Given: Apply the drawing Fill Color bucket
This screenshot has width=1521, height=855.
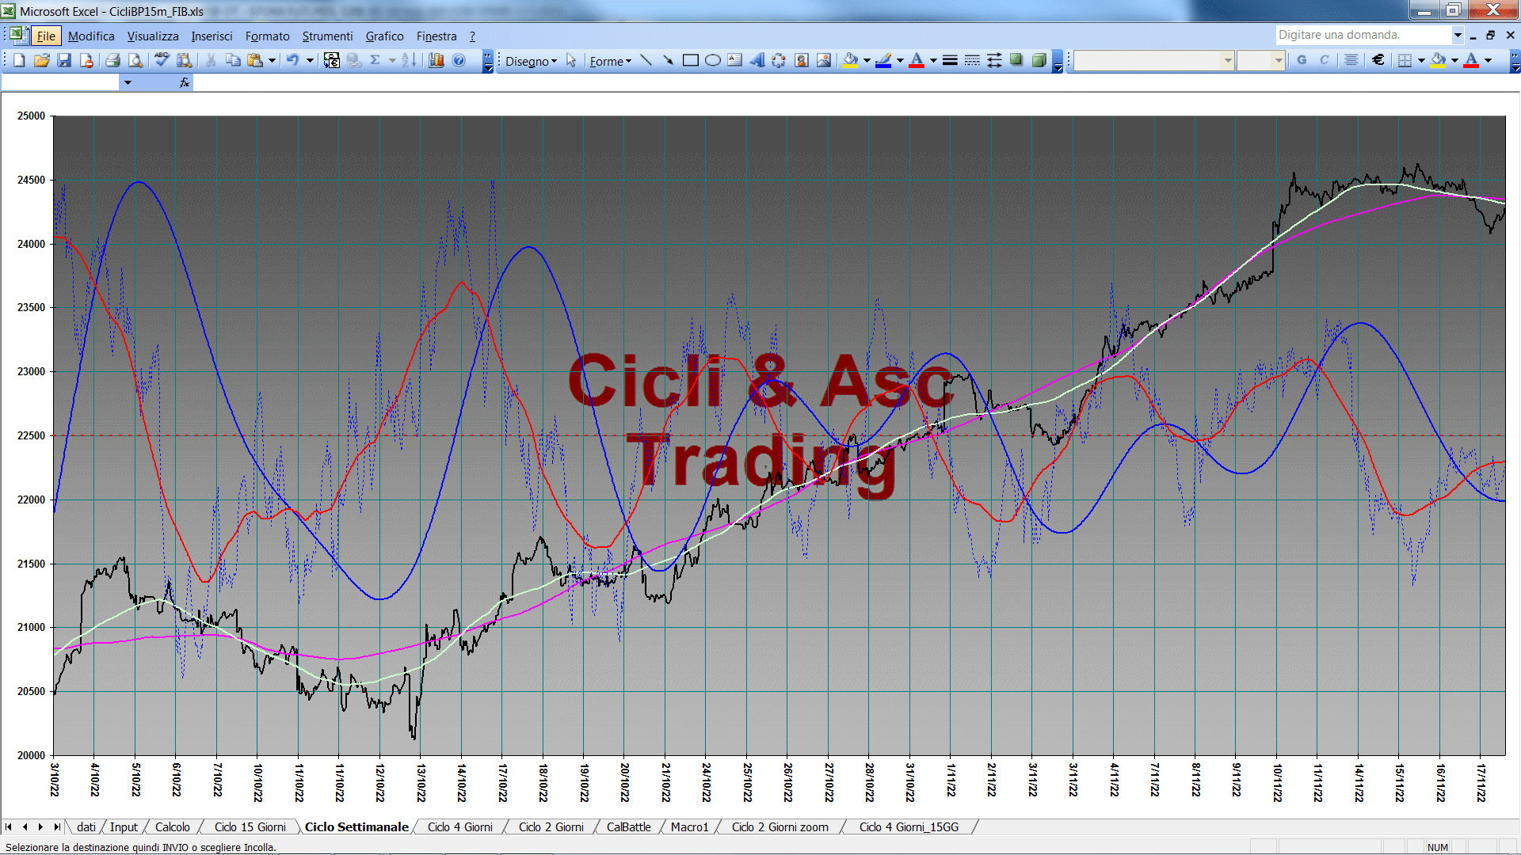Looking at the screenshot, I should click(851, 60).
